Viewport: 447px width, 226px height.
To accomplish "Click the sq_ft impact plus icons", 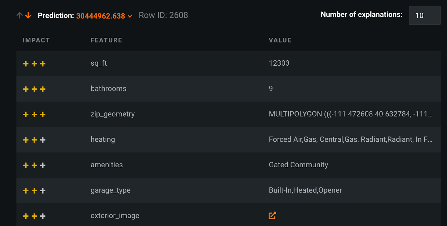I will click(x=34, y=64).
